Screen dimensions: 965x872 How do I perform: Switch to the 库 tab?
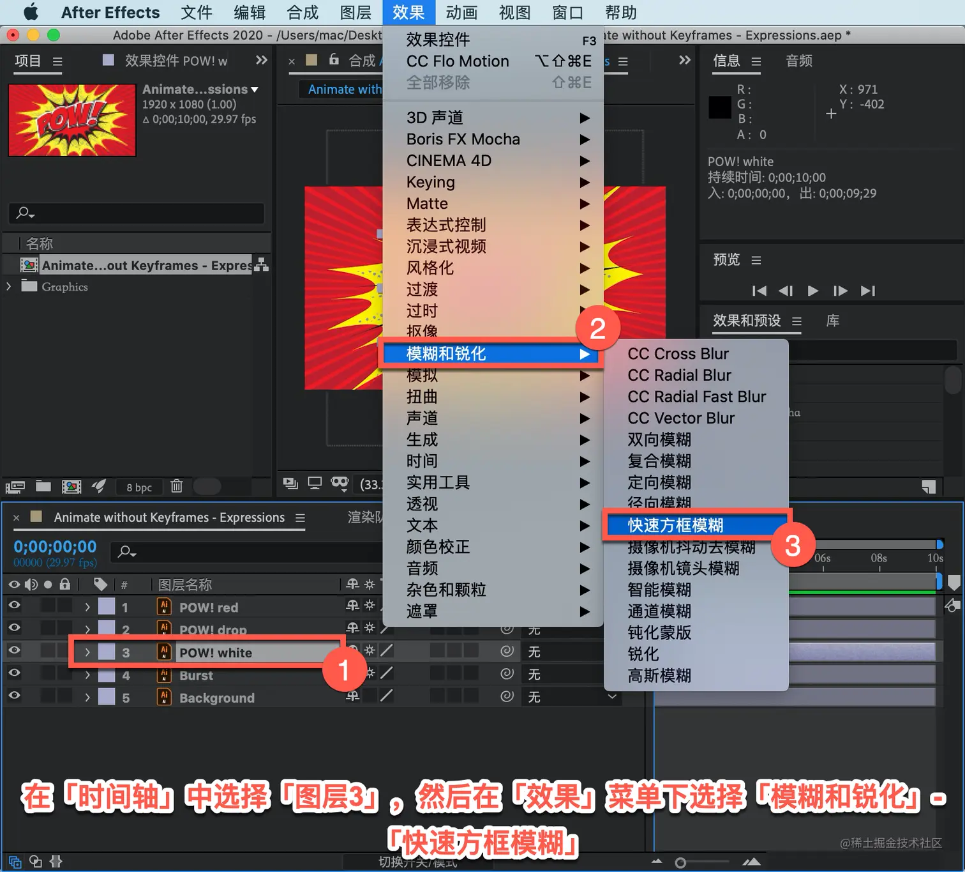pyautogui.click(x=833, y=321)
